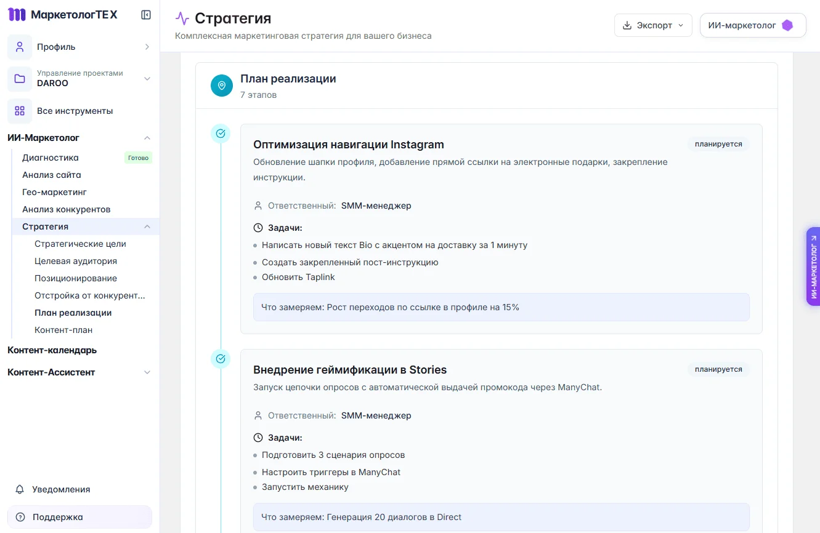Viewport: 820px width, 533px height.
Task: Click the МаркетологТЕХ logo icon
Action: (16, 14)
